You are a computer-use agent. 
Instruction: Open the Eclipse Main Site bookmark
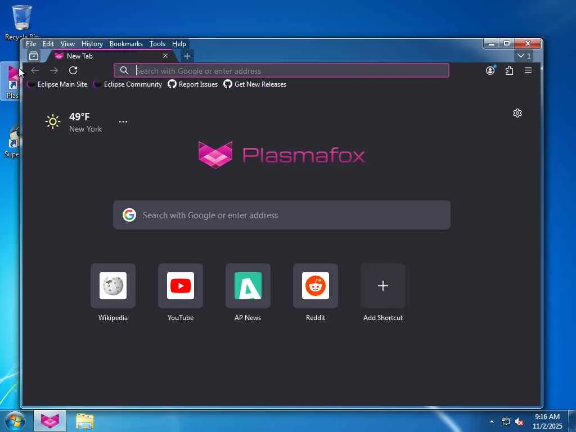pos(57,84)
